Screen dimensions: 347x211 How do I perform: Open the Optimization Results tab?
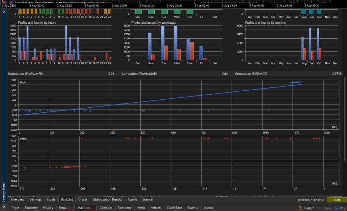pyautogui.click(x=107, y=199)
